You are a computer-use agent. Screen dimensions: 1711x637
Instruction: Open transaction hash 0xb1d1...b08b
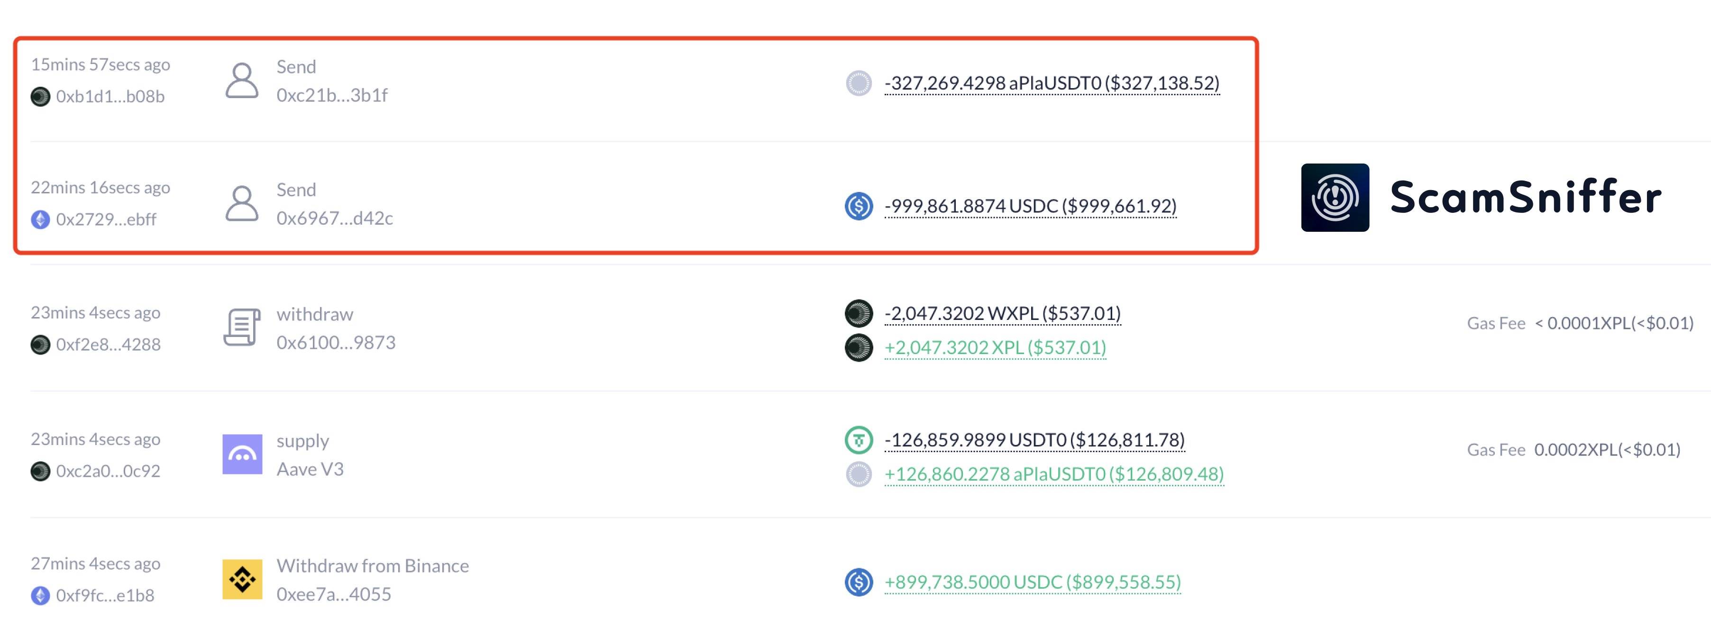pos(110,97)
